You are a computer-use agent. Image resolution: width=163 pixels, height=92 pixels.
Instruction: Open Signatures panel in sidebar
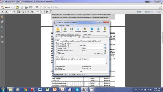tap(2, 42)
